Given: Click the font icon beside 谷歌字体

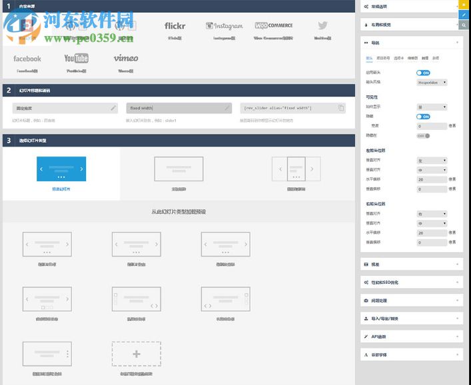Looking at the screenshot, I should tap(366, 355).
